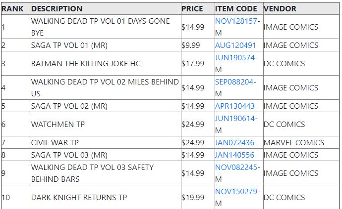Image resolution: width=342 pixels, height=209 pixels.
Task: Select the Civil War TP description cell
Action: tap(106, 143)
